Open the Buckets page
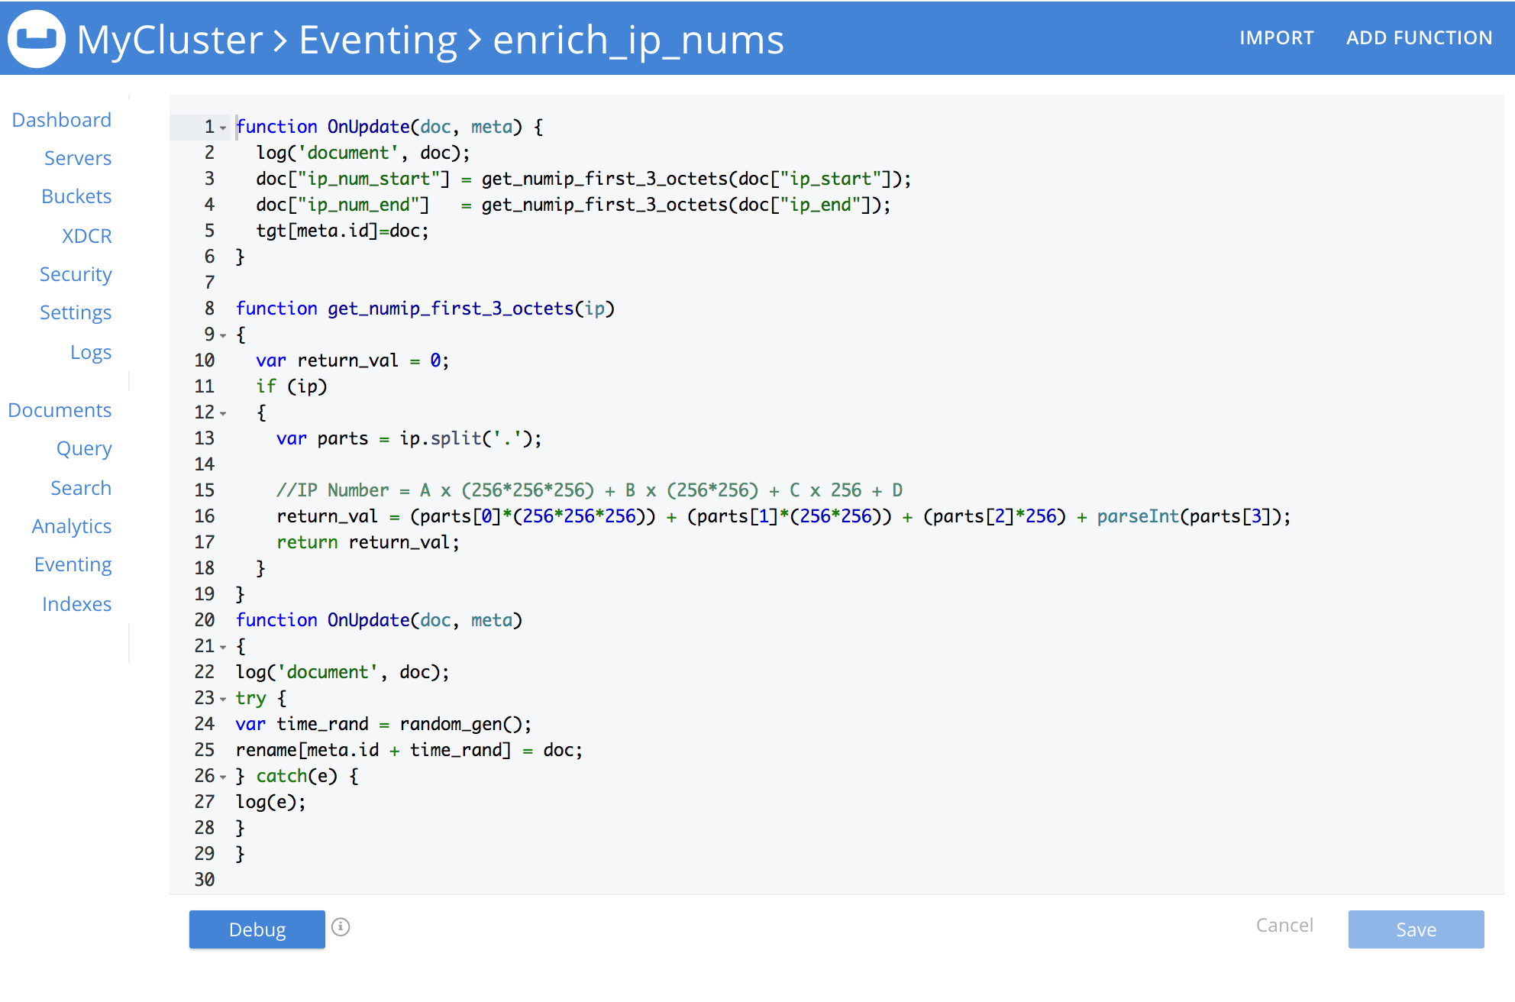The width and height of the screenshot is (1515, 1002). 76,196
